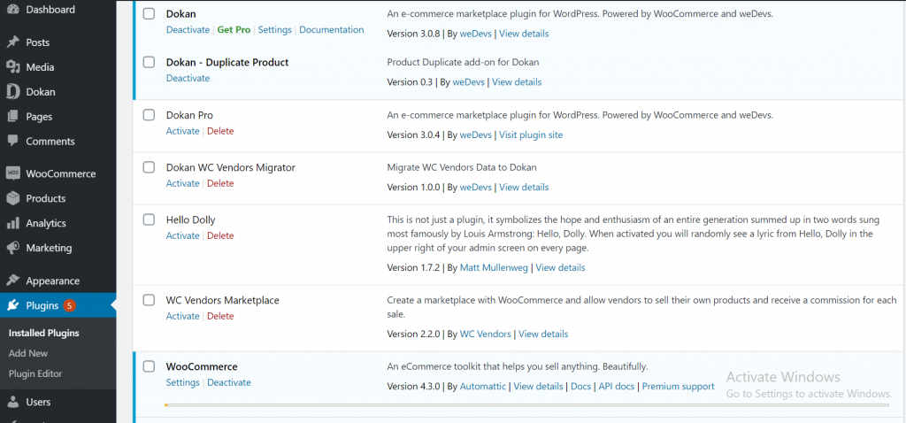
Task: Deactivate the Dokan plugin
Action: coord(188,29)
